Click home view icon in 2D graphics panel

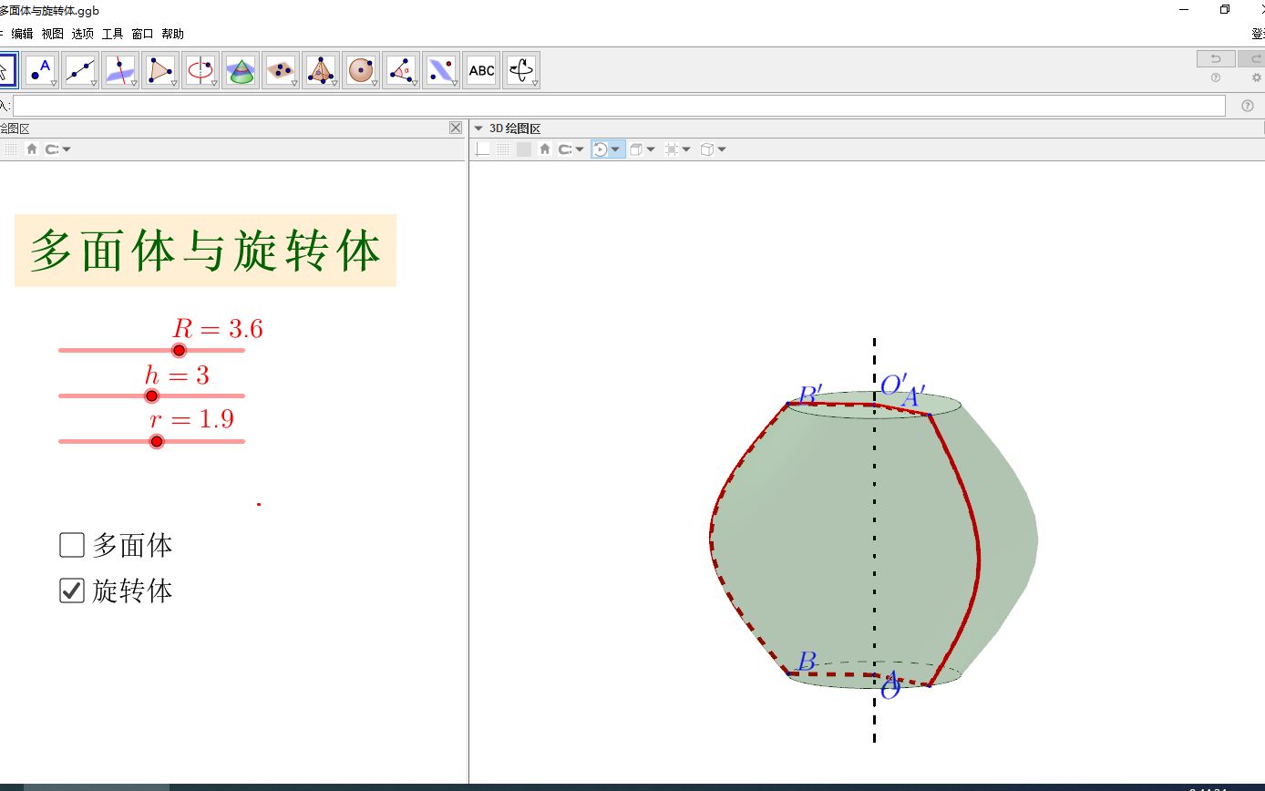[32, 149]
